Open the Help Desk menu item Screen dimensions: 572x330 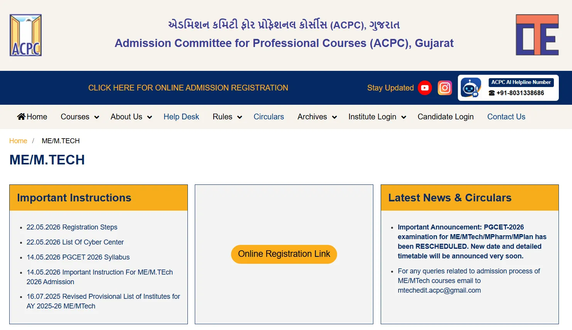(x=181, y=117)
